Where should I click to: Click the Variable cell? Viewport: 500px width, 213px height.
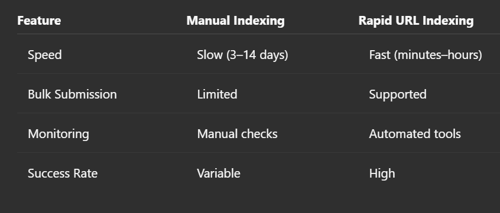click(219, 173)
